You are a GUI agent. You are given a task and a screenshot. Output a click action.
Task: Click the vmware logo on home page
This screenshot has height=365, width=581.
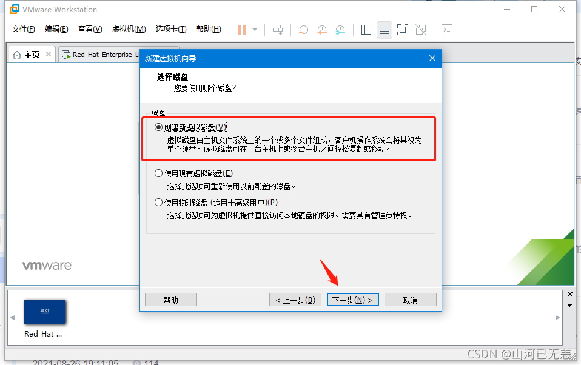[47, 266]
